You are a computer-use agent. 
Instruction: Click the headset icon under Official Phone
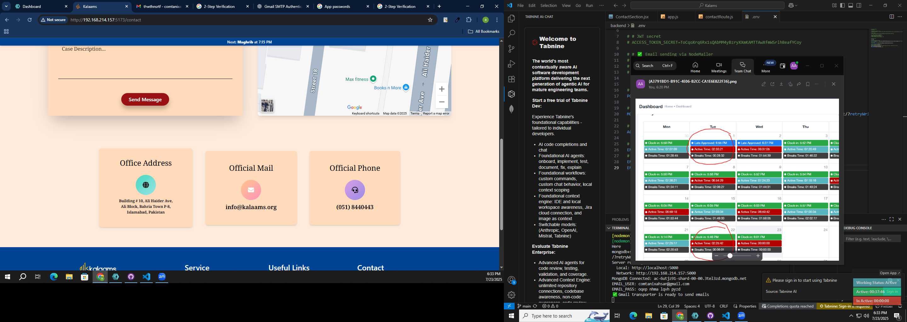[355, 190]
